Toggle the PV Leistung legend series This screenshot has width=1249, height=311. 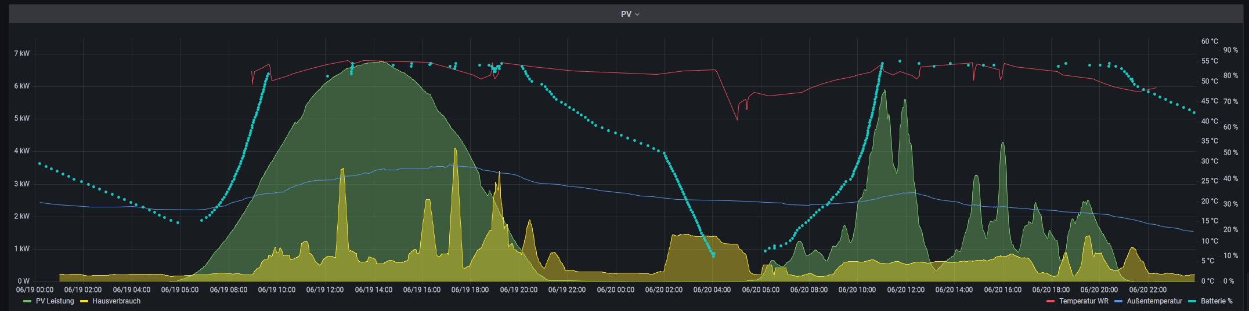coord(55,301)
